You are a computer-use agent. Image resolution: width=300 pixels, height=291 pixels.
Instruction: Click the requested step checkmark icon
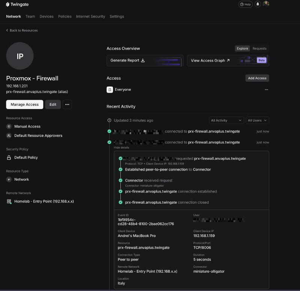pyautogui.click(x=120, y=158)
